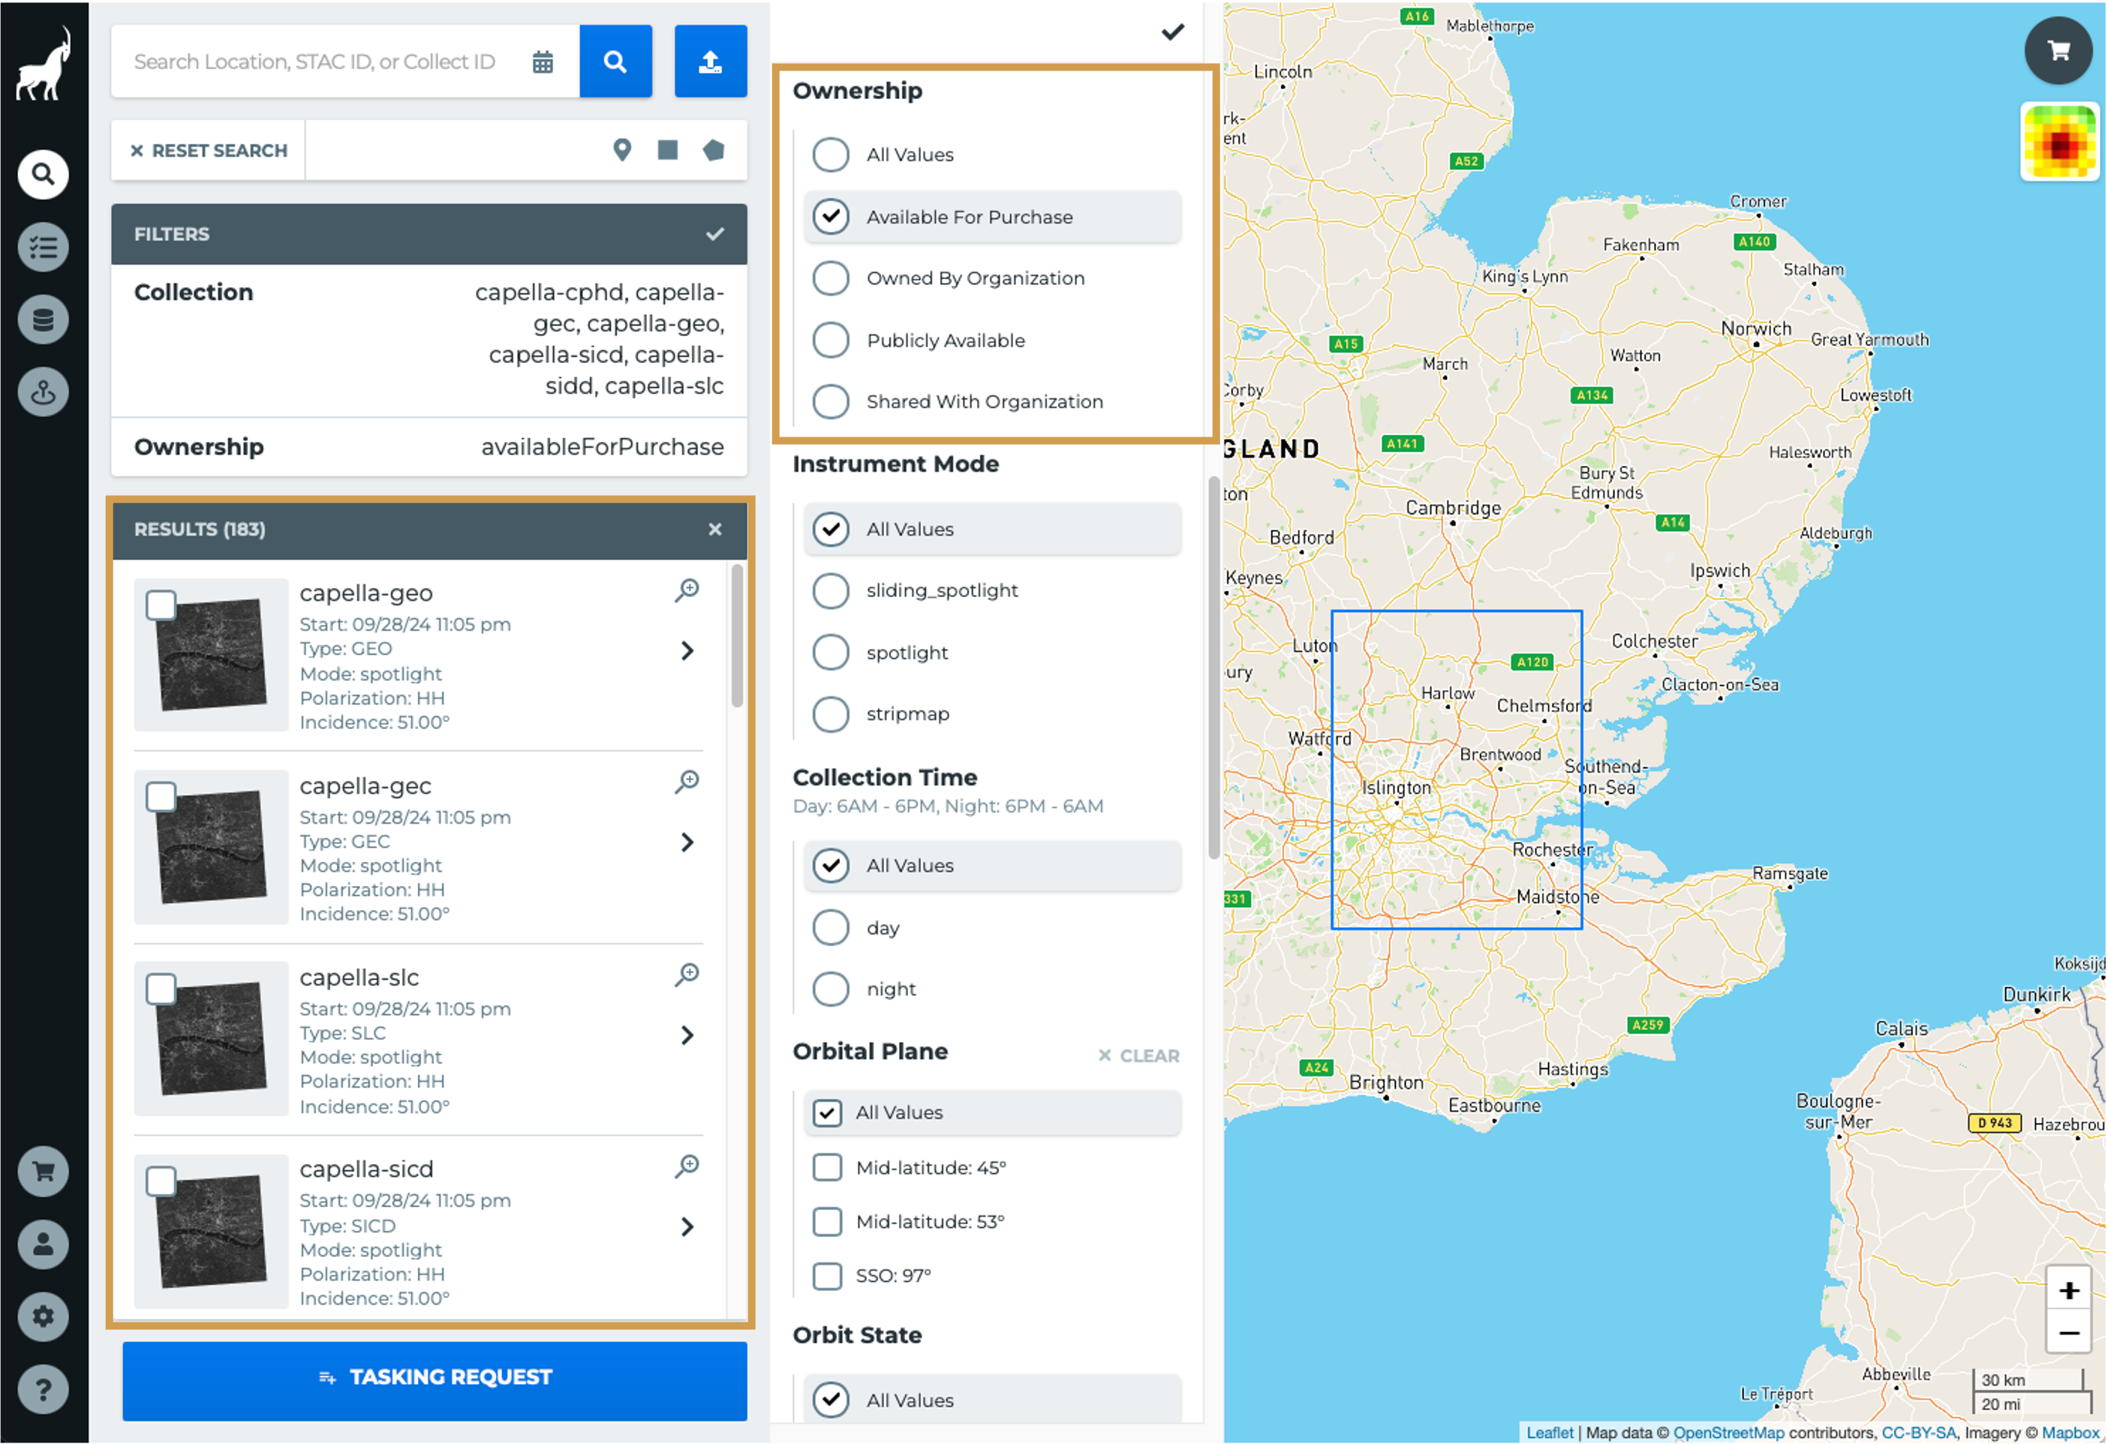Open the database stack sidebar icon

[44, 319]
